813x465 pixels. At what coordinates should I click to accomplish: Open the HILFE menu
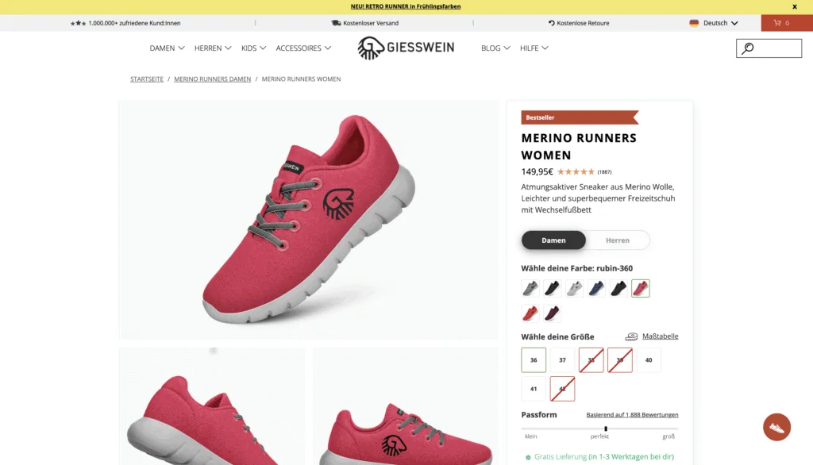tap(534, 48)
